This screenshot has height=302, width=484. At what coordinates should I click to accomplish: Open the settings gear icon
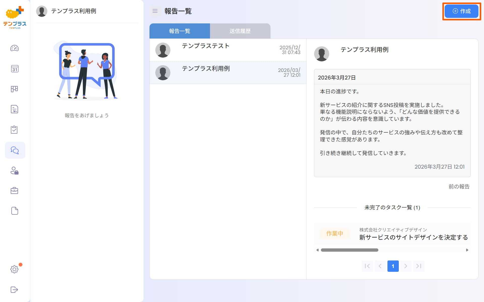click(14, 269)
